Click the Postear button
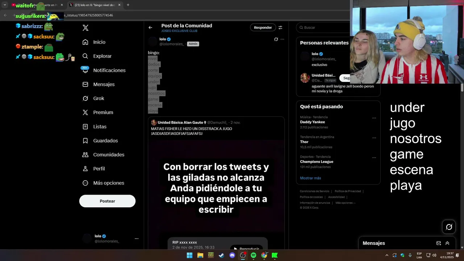The image size is (464, 261). 107,201
